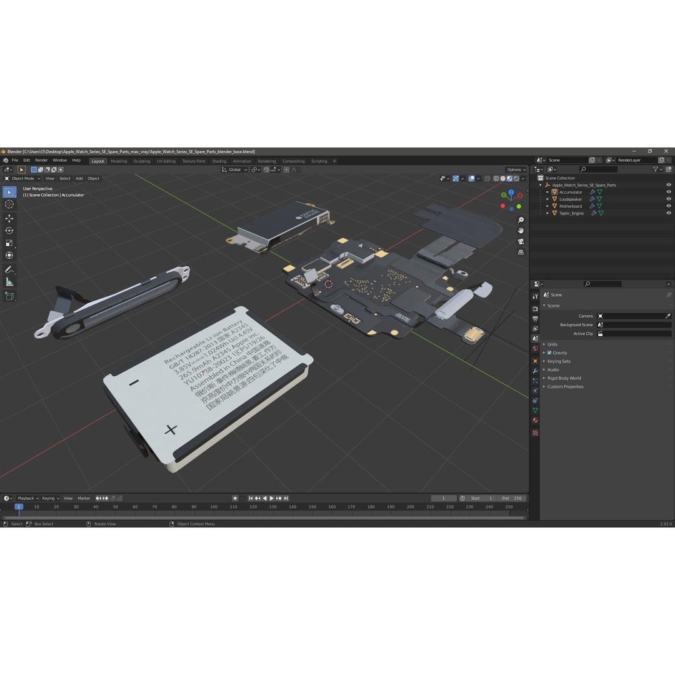Open the Output properties tab

[535, 319]
